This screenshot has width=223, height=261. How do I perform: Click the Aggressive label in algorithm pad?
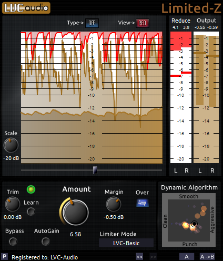(x=212, y=220)
